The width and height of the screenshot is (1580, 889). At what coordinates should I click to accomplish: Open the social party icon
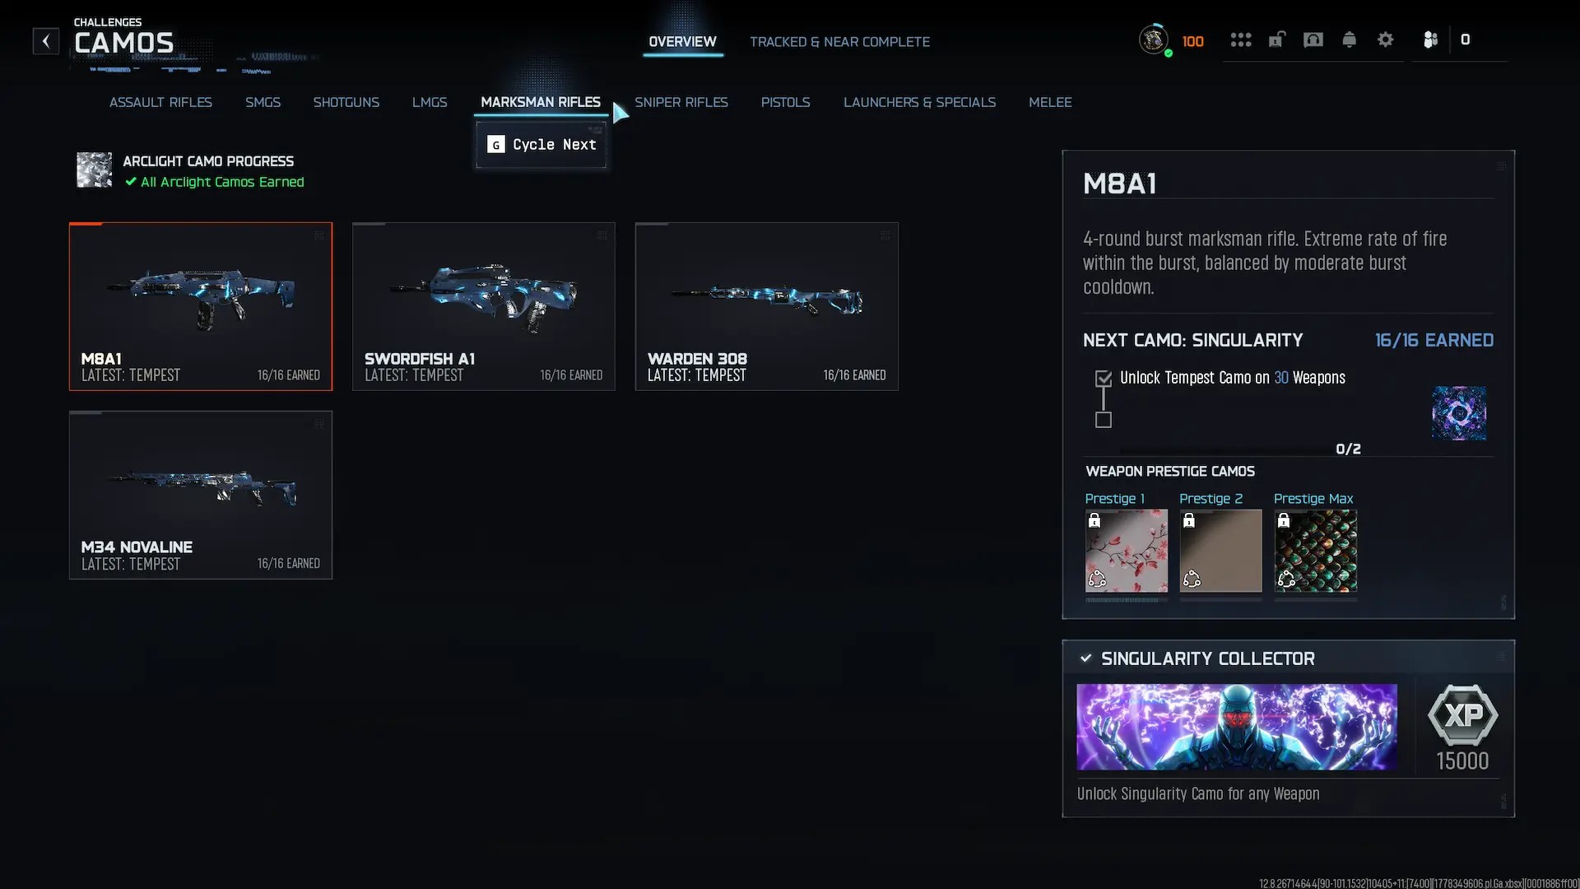(x=1430, y=40)
